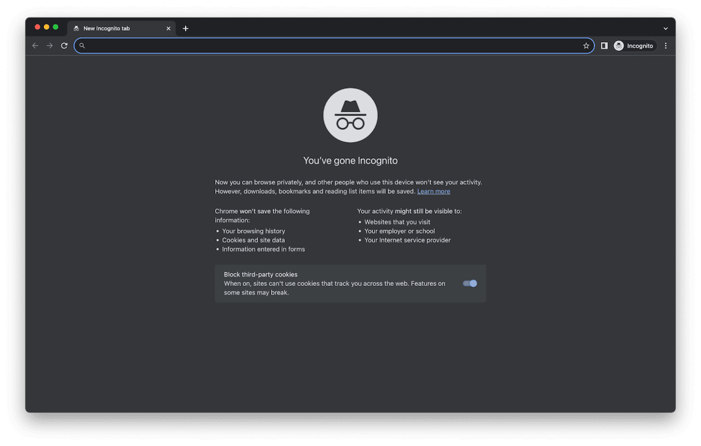This screenshot has height=446, width=701.
Task: Toggle Block third-party cookies switch
Action: click(470, 283)
